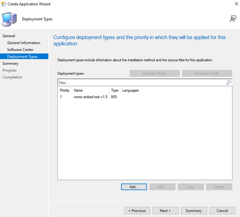Sort list by the Name column header
240x217 pixels.
[x=90, y=90]
